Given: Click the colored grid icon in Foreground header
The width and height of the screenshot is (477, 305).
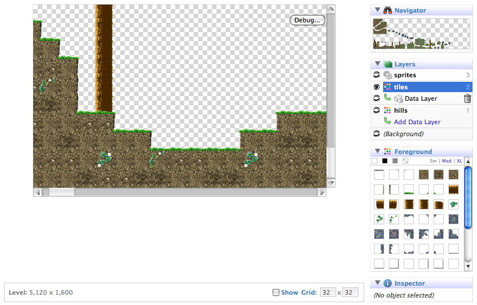Looking at the screenshot, I should point(388,152).
